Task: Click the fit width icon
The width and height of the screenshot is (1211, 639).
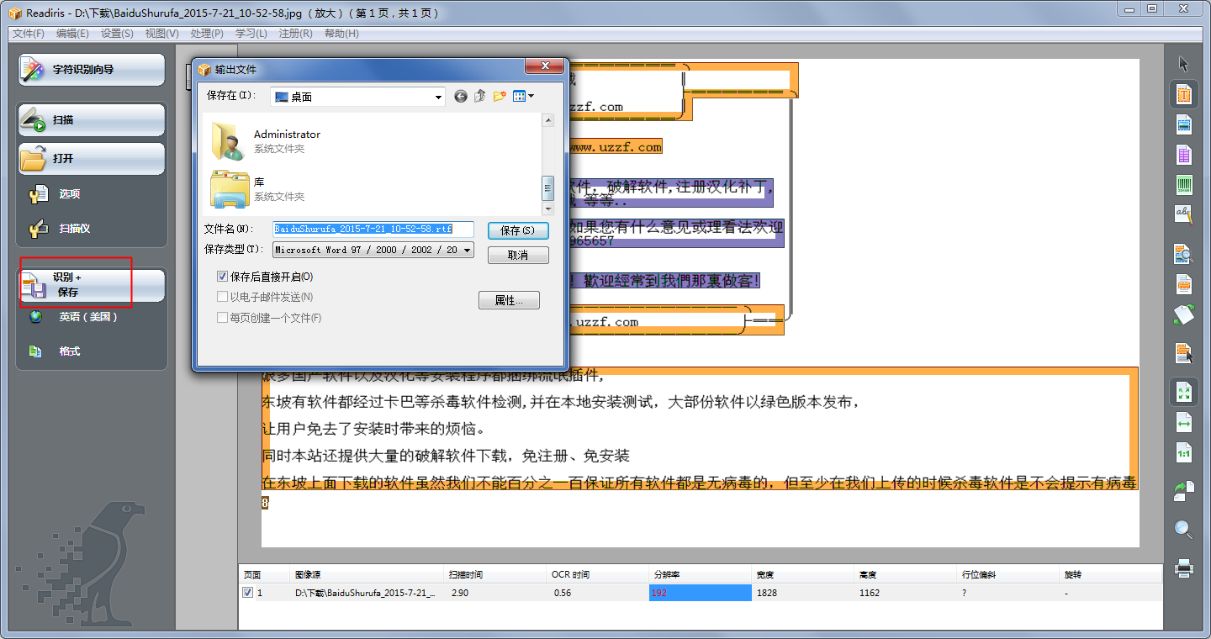Action: click(x=1184, y=422)
